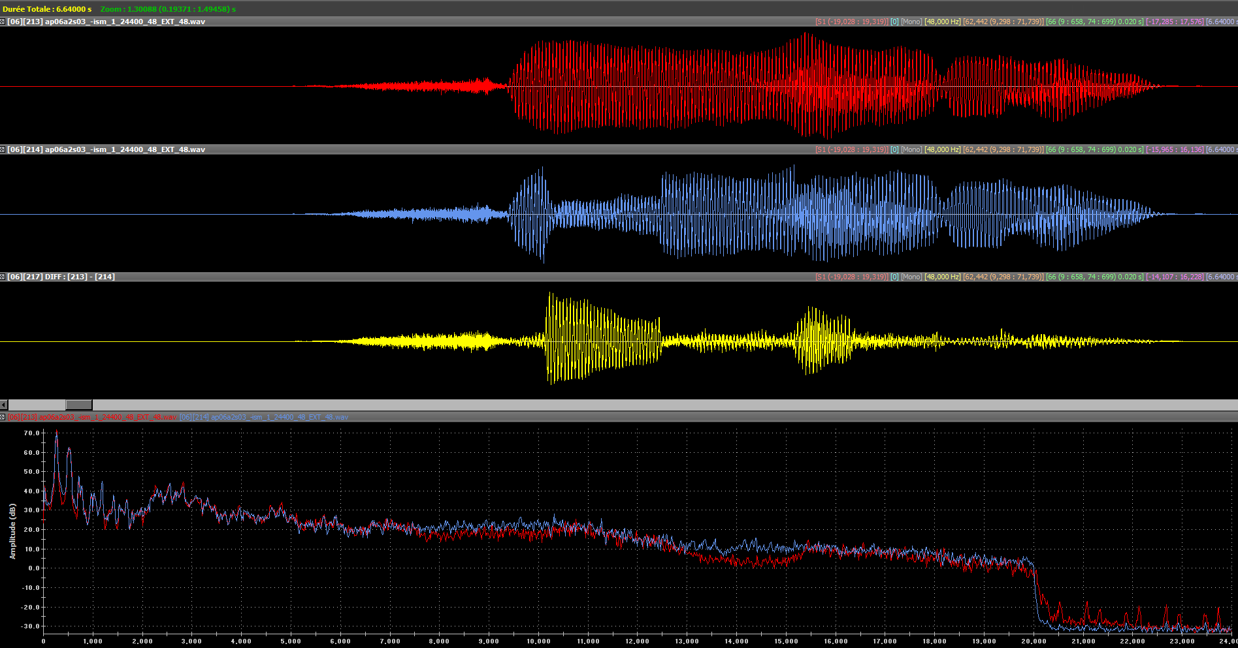This screenshot has height=648, width=1238.
Task: Click the spectrum's highest peak near 70 dB
Action: click(56, 433)
